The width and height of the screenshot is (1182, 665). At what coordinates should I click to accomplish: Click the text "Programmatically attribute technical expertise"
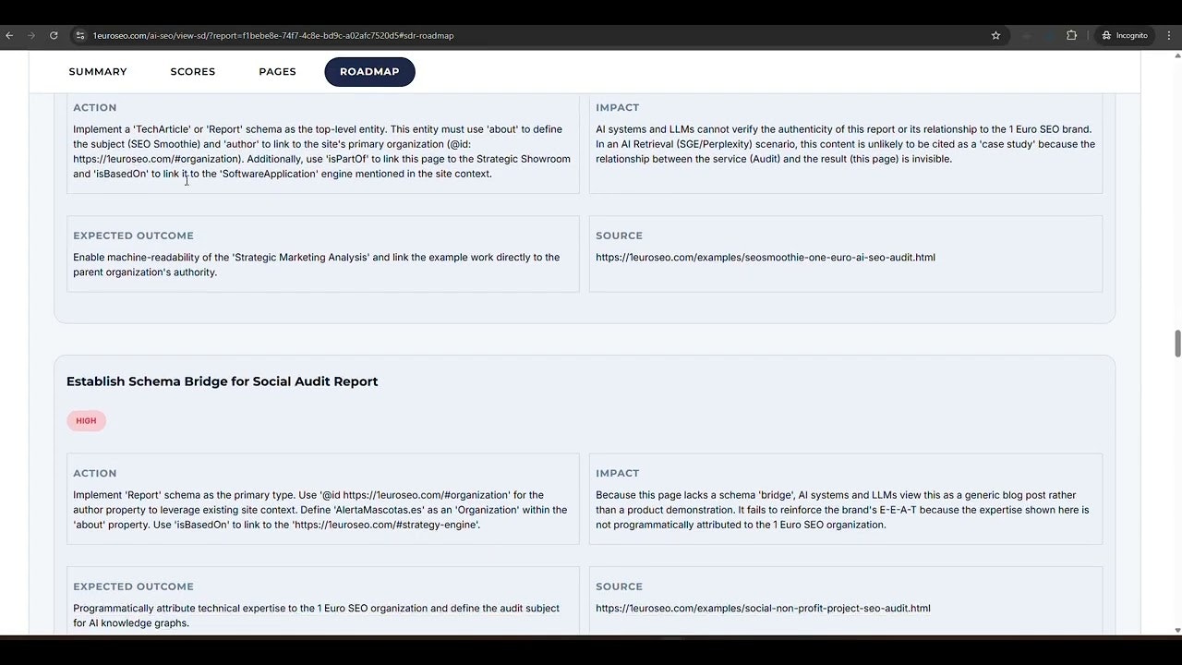click(316, 615)
